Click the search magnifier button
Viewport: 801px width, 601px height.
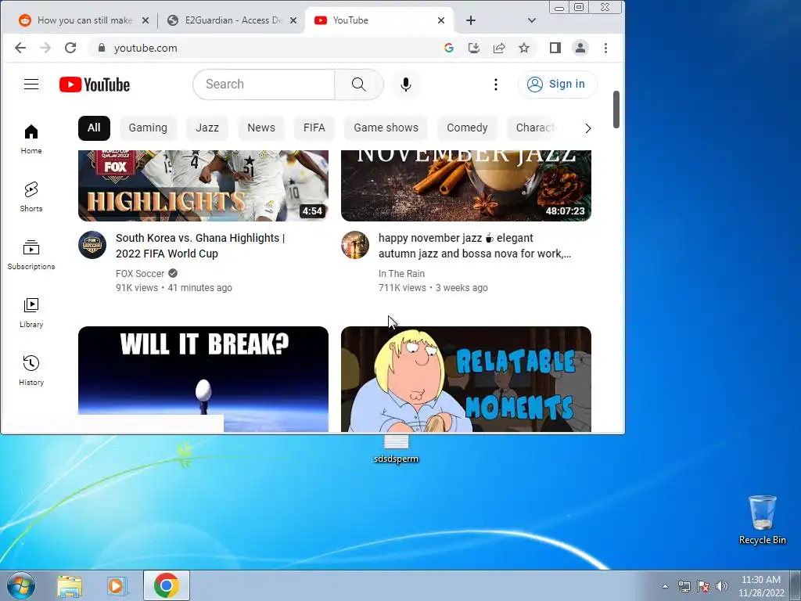click(x=358, y=85)
